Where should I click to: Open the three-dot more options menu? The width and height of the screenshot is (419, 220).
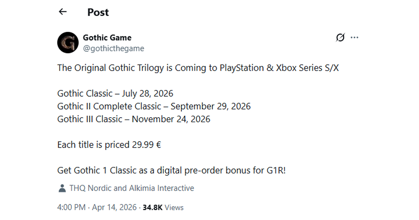click(x=354, y=37)
